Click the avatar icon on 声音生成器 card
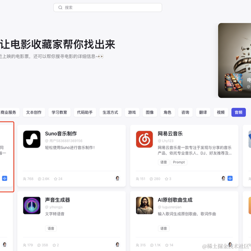The image size is (251, 251). coord(118,245)
